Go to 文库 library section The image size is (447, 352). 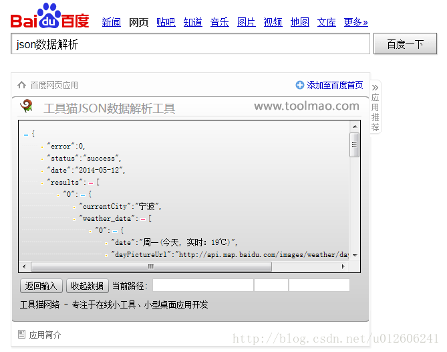click(x=327, y=22)
